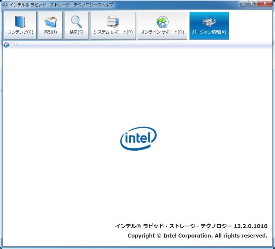Click the Copyright Intel Corporation text
Screen dimensions: 275x249
[x=197, y=236]
